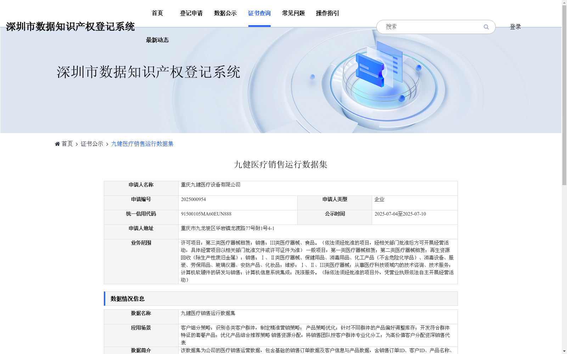Click the home icon in breadcrumb
This screenshot has height=354, width=567.
tap(57, 144)
